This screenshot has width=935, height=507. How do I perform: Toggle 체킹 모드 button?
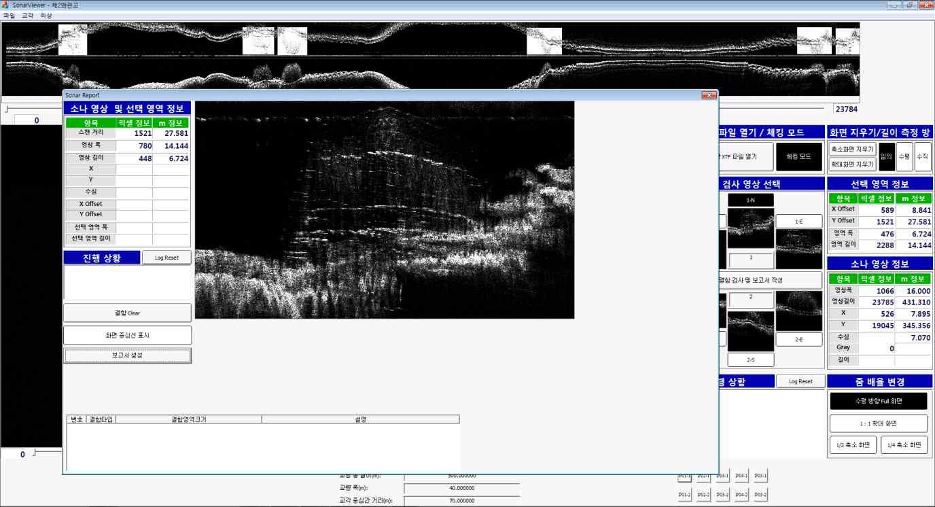pyautogui.click(x=799, y=157)
